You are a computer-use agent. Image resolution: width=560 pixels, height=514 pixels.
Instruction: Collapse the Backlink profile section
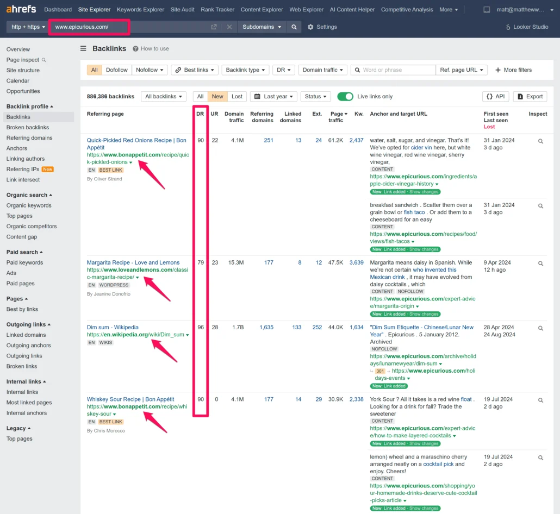tap(30, 106)
